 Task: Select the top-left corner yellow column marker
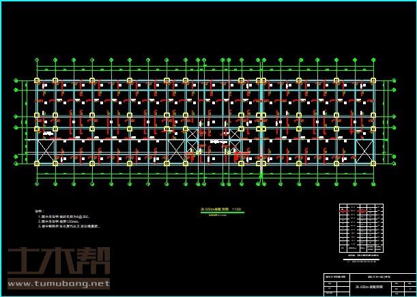(x=38, y=80)
